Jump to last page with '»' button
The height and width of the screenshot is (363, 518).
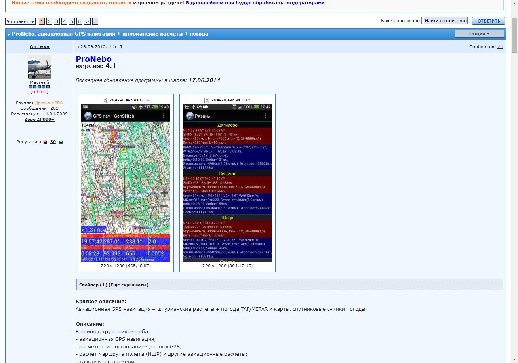95,21
